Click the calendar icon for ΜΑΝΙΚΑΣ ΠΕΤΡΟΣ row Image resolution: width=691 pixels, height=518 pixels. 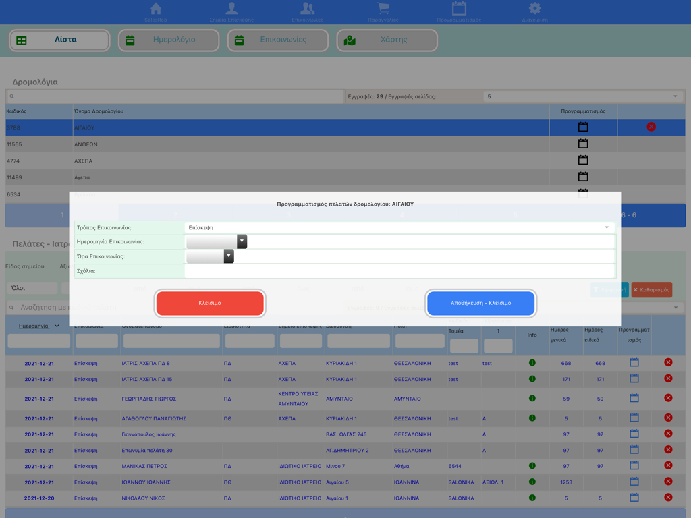(634, 466)
